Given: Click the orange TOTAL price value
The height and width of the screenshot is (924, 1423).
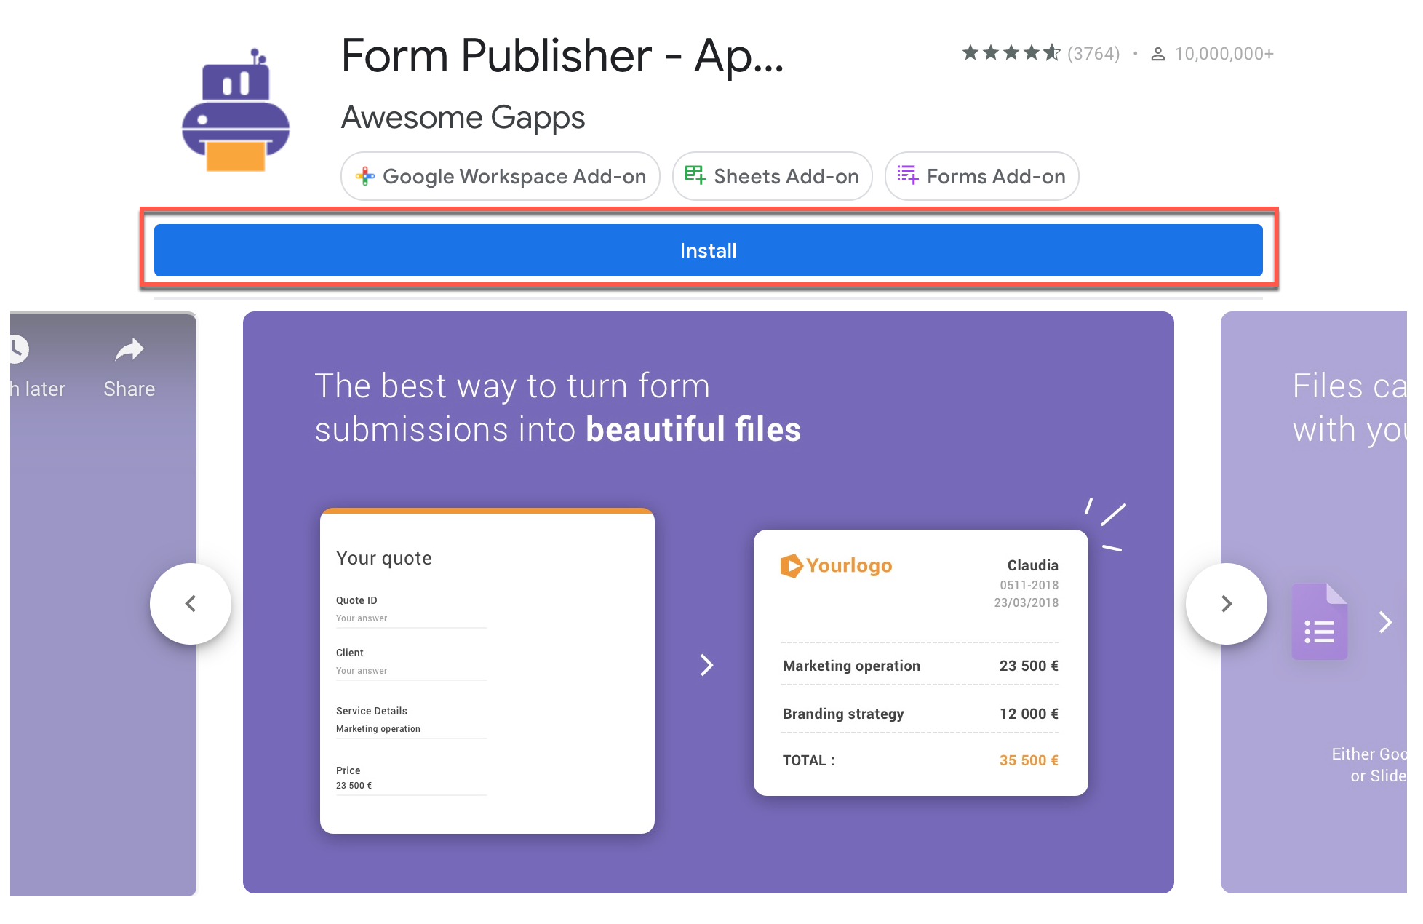Looking at the screenshot, I should (x=1028, y=760).
